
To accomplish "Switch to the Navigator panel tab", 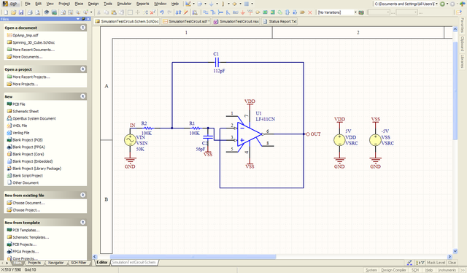I will [55, 263].
